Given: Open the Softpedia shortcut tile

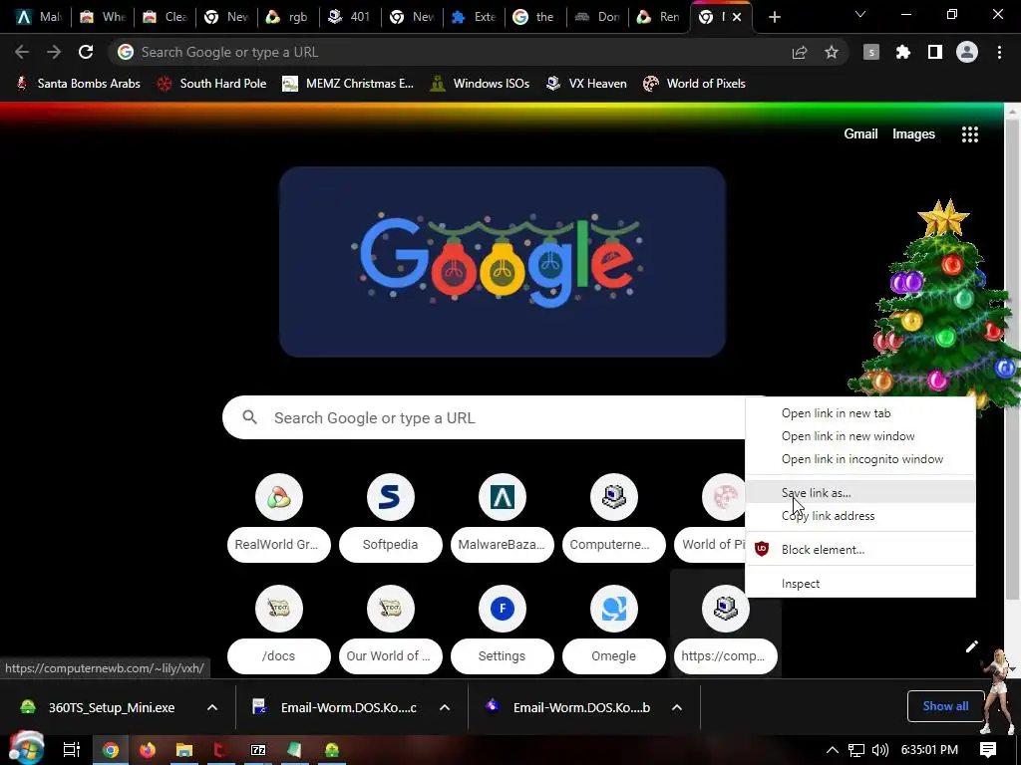Looking at the screenshot, I should pos(390,518).
